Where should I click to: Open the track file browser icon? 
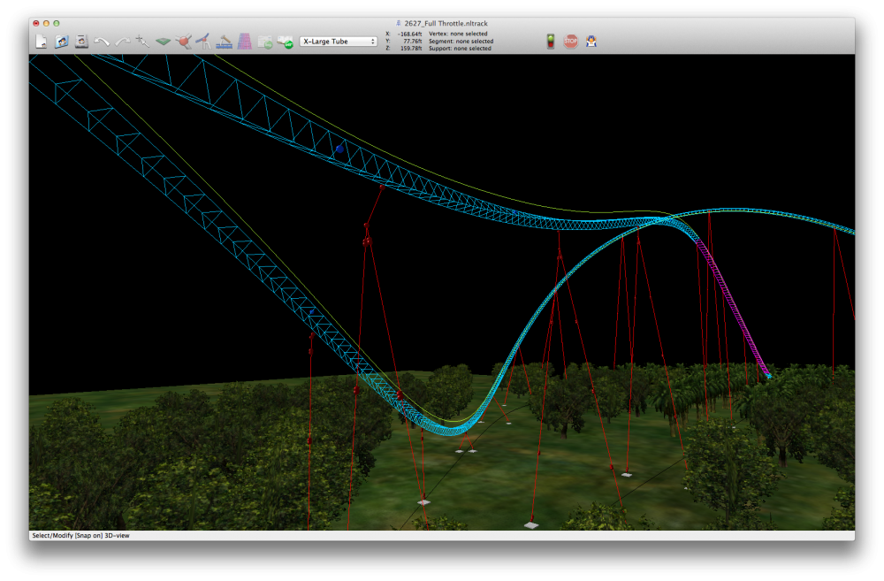pos(62,41)
